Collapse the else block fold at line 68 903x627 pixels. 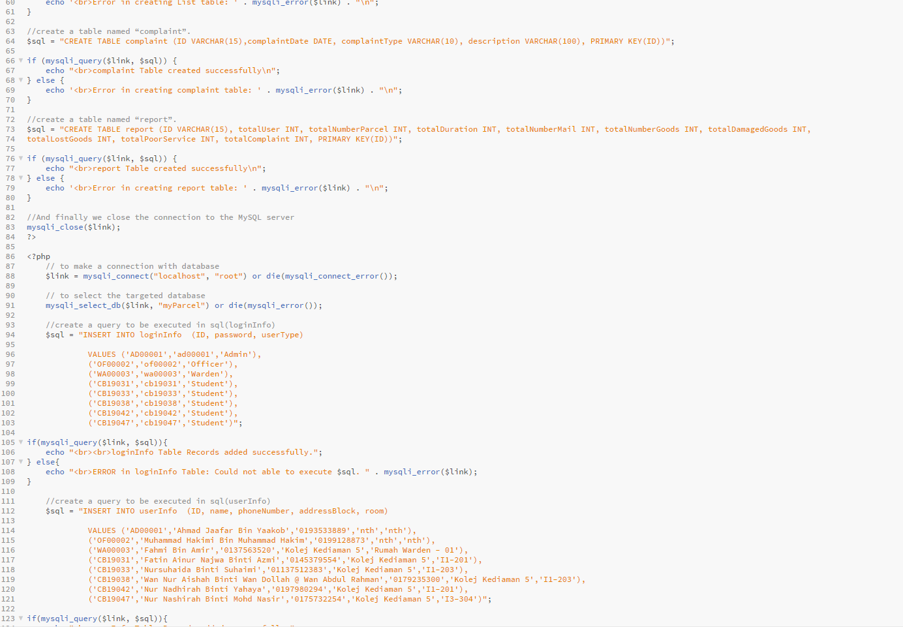pyautogui.click(x=21, y=80)
